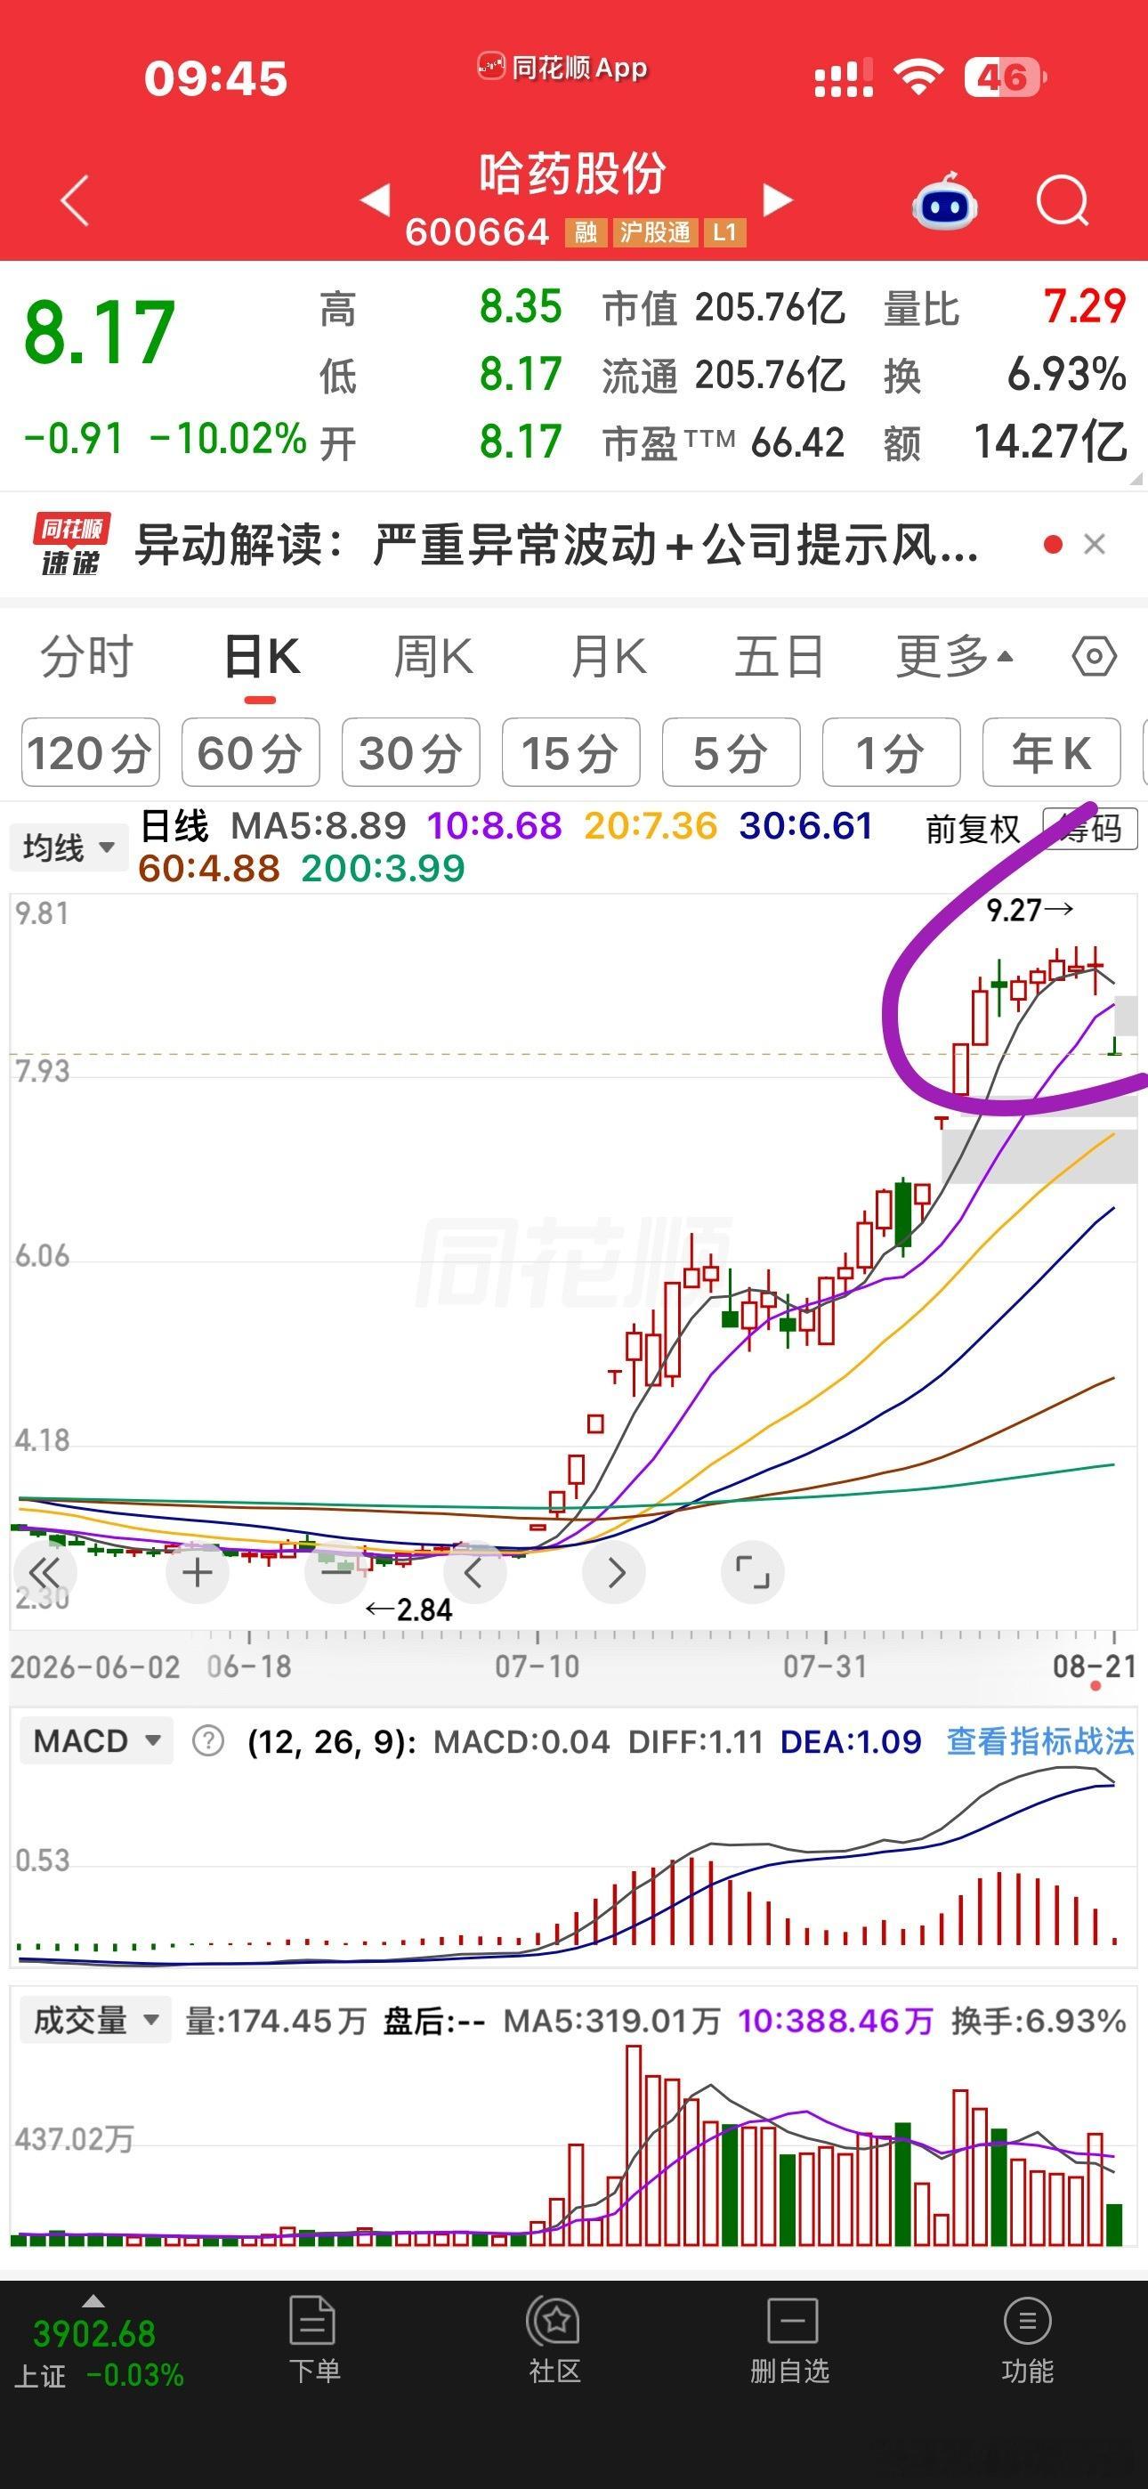Tap 删自选 to remove from watchlist
The image size is (1148, 2489).
(790, 2340)
